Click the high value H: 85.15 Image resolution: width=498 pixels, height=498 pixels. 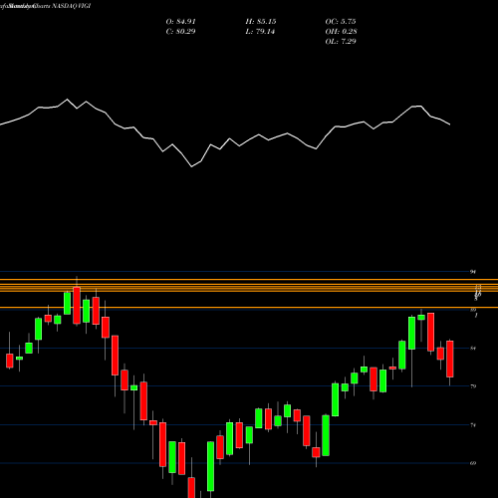coord(261,22)
